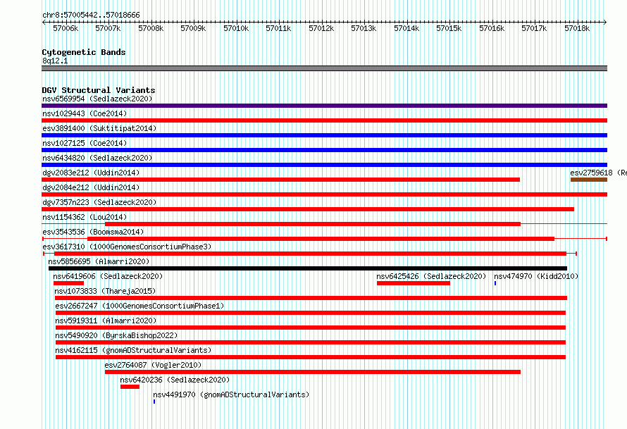The image size is (627, 429).
Task: Click the nsv6569954 (Sedlazeck2020) variant label
Action: pyautogui.click(x=97, y=99)
